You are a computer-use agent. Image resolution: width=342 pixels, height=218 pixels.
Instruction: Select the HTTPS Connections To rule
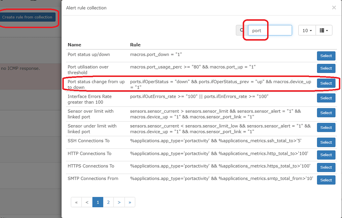pos(326,167)
